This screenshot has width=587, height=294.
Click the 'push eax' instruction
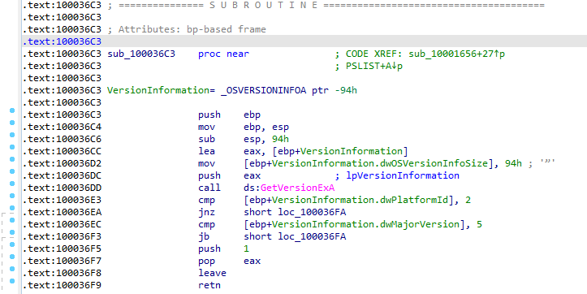click(229, 175)
